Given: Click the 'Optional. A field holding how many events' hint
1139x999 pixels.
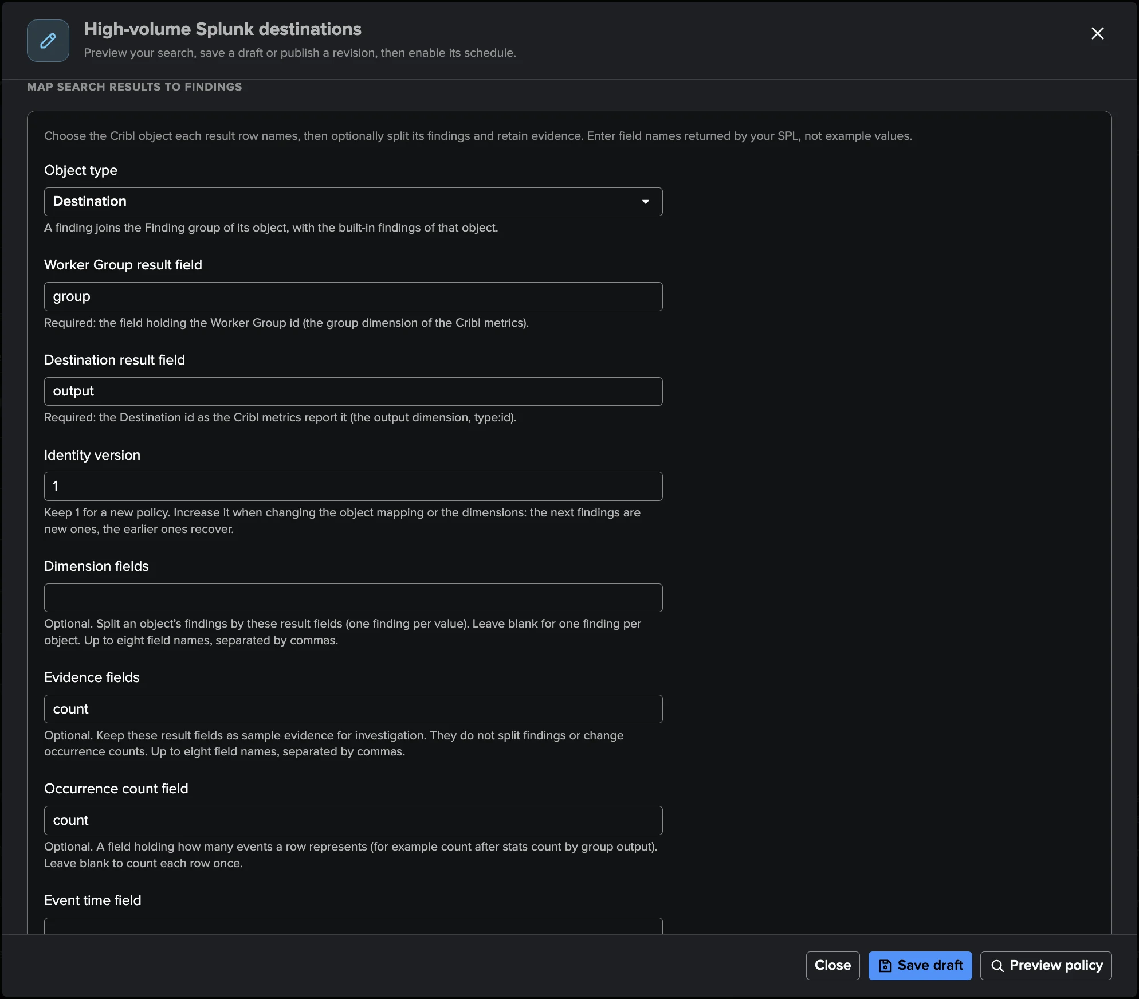Looking at the screenshot, I should coord(351,855).
